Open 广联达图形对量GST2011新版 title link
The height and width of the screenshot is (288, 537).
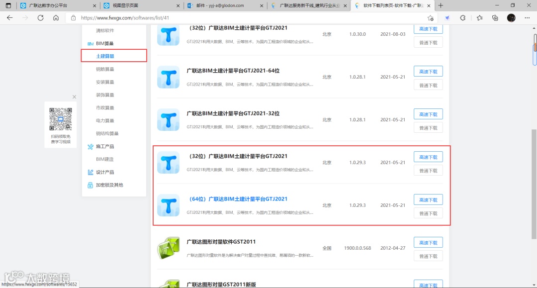point(221,285)
